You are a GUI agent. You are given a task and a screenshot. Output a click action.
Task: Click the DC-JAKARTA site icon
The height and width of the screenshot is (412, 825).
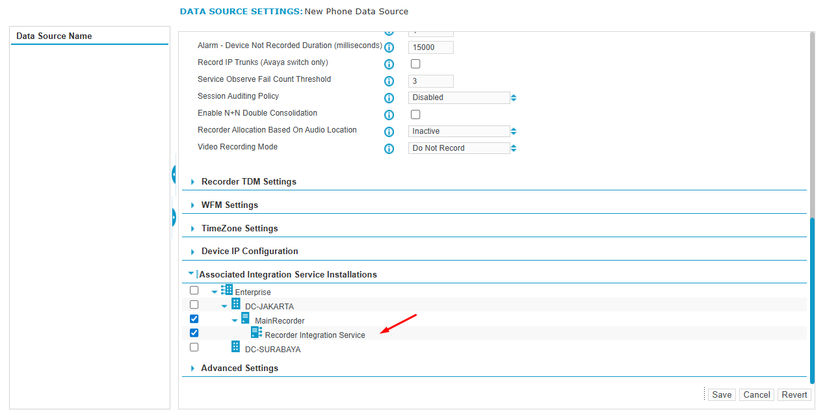pos(235,304)
